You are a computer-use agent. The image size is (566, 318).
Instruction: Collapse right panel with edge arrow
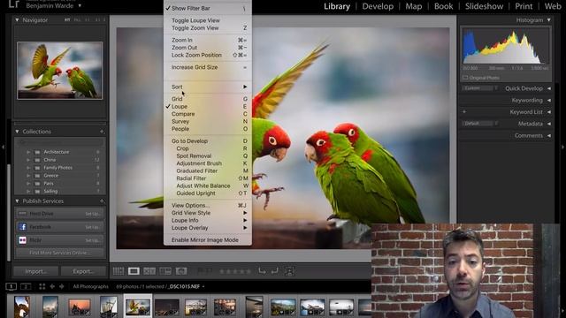pyautogui.click(x=562, y=148)
